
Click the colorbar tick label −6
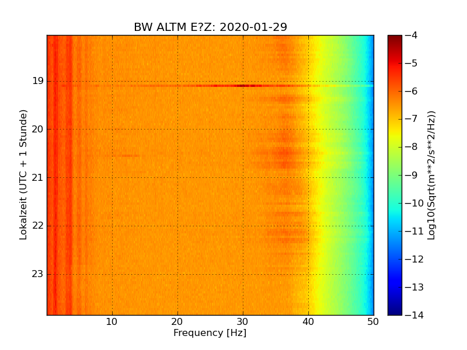pos(412,92)
